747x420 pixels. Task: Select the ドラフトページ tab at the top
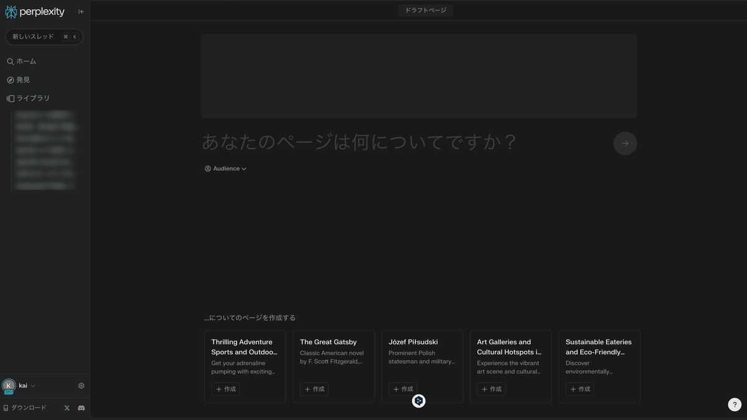pos(425,10)
